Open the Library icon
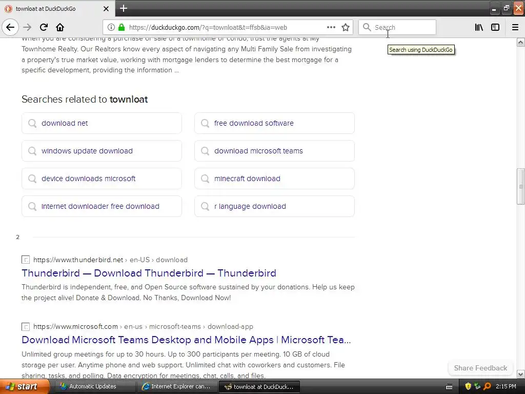525x394 pixels. pyautogui.click(x=479, y=27)
